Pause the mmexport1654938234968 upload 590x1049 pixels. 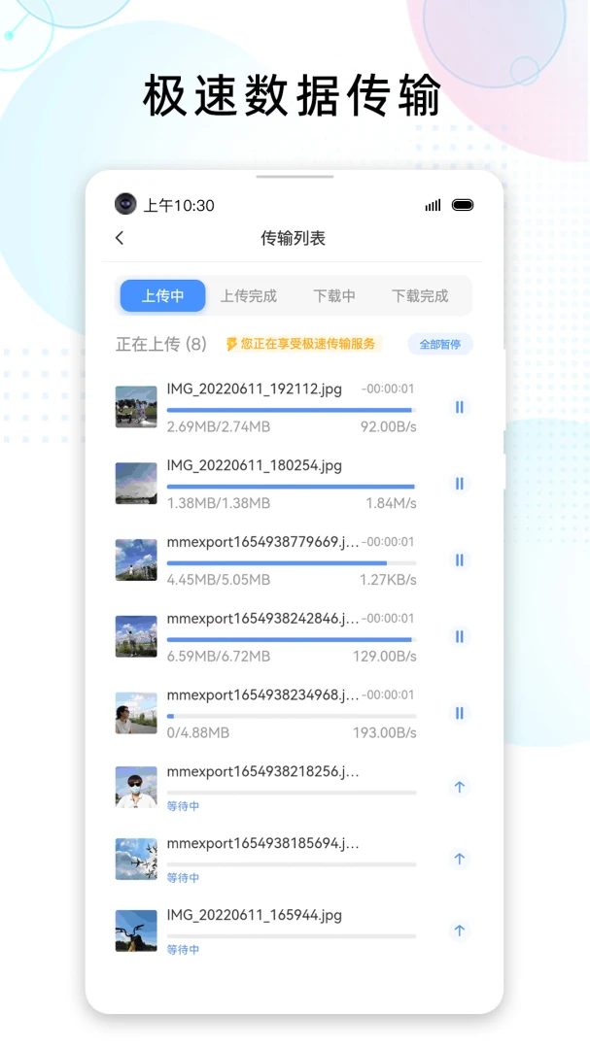tap(460, 713)
